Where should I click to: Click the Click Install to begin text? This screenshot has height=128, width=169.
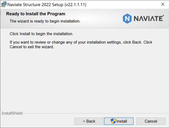click(42, 34)
